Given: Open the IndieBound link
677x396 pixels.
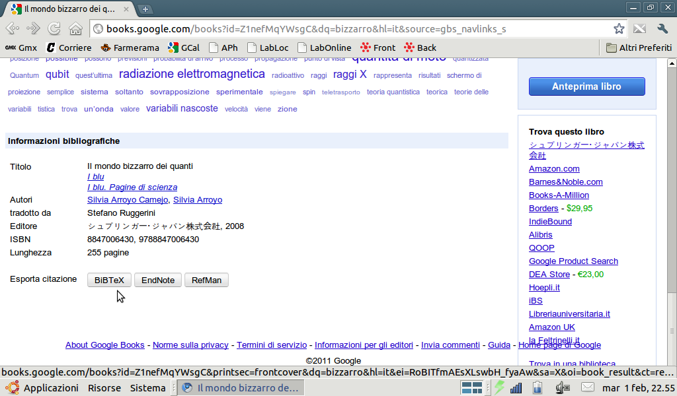Looking at the screenshot, I should click(x=550, y=222).
